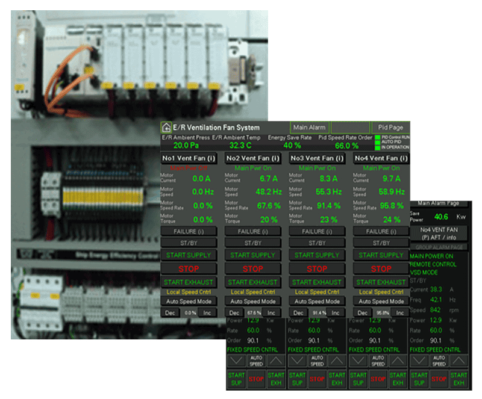This screenshot has height=399, width=482.
Task: Click the up arrow in first back-panel column
Action: 276,360
